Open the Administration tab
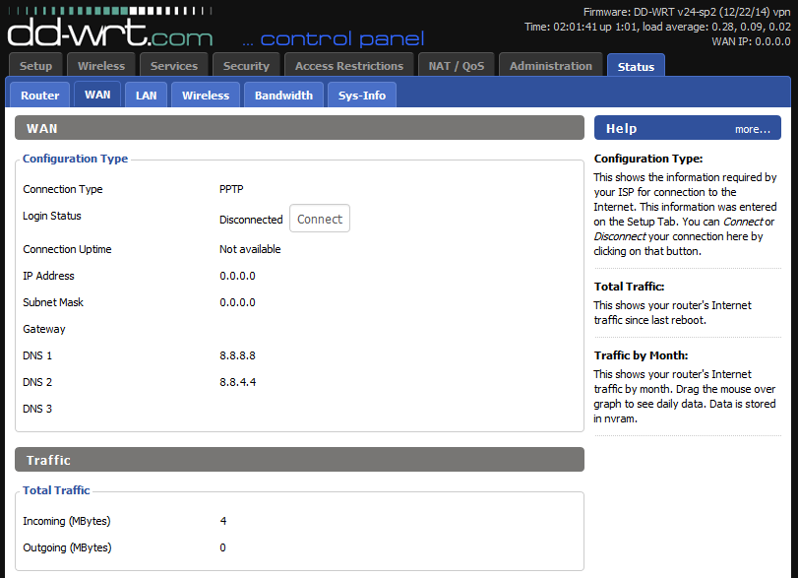This screenshot has width=798, height=578. point(551,66)
